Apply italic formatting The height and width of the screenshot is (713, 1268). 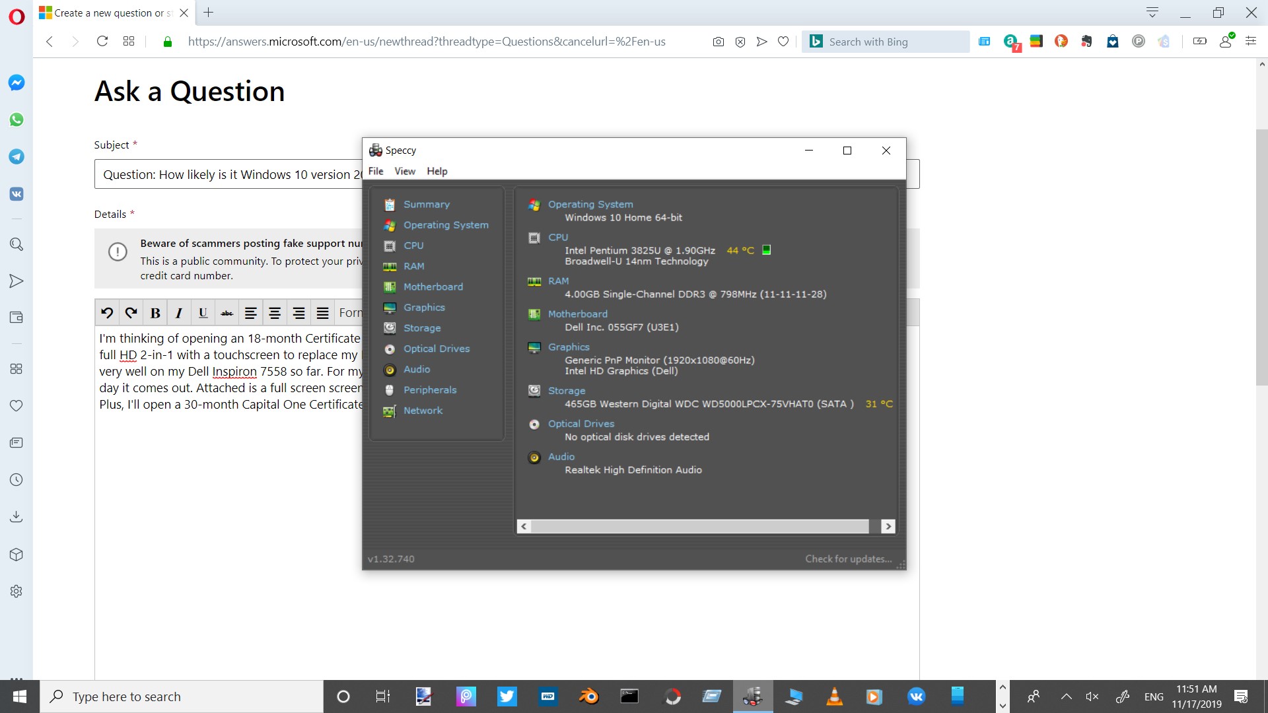click(179, 312)
